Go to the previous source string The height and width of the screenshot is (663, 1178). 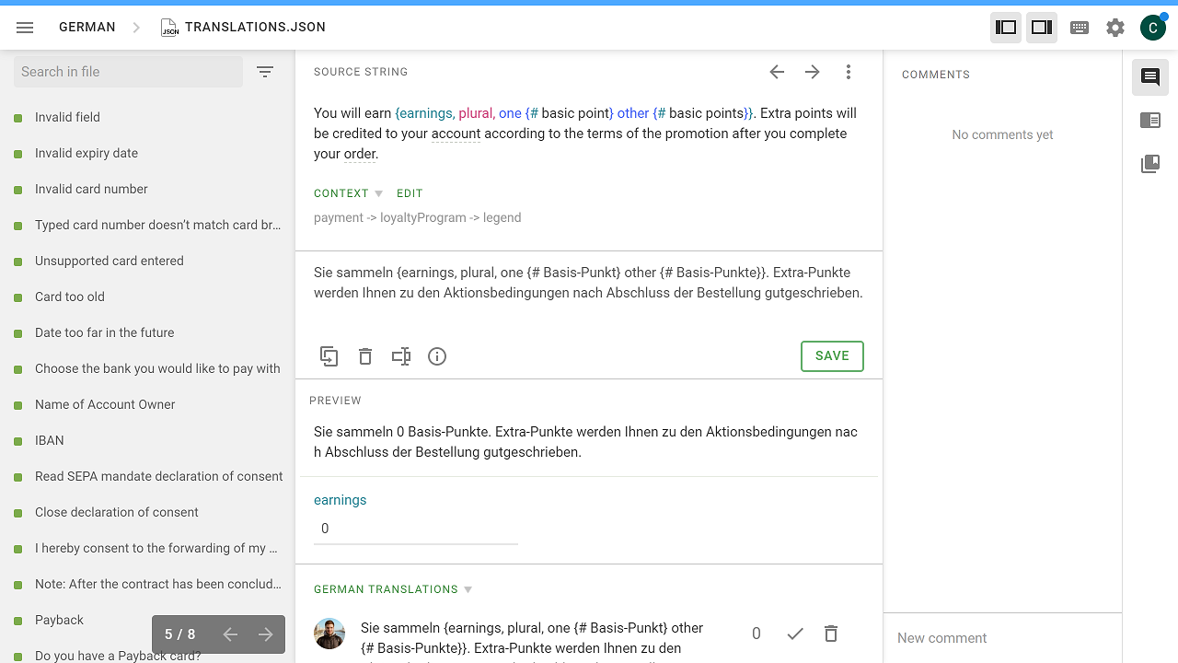coord(777,72)
